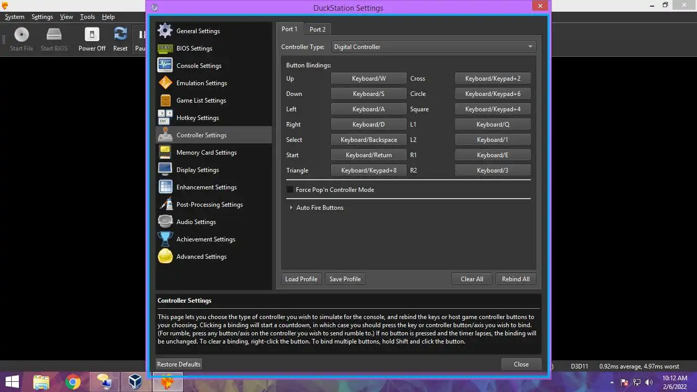The width and height of the screenshot is (697, 392).
Task: Show hidden tray icons arrow
Action: 612,382
